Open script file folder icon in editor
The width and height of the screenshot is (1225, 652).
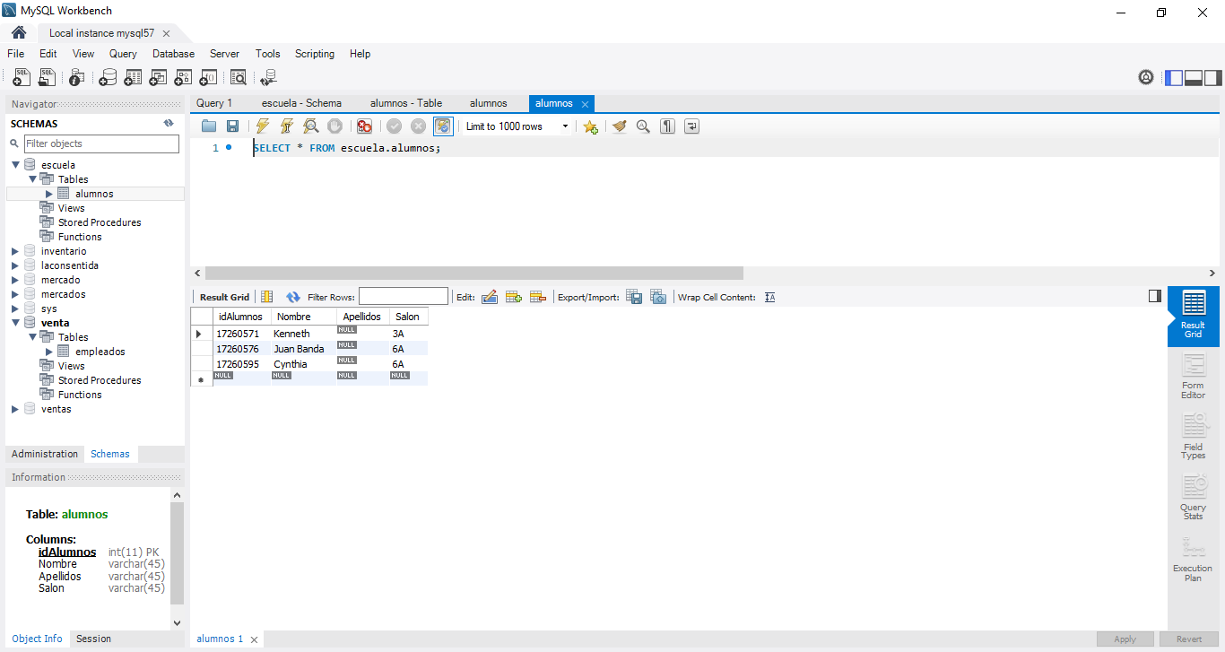(x=209, y=126)
